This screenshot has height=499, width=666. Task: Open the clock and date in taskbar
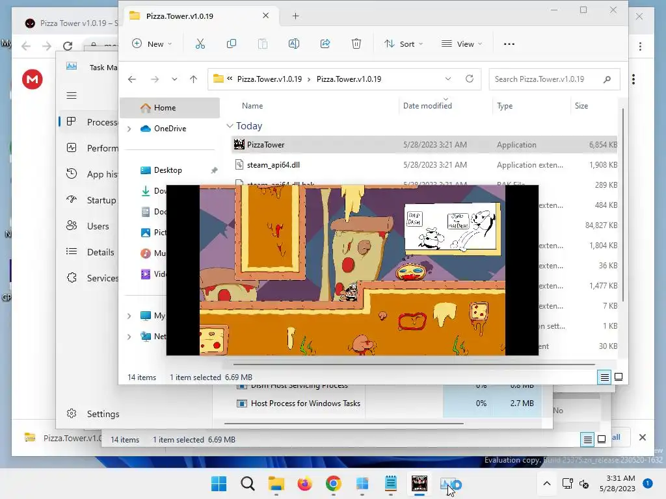(617, 483)
